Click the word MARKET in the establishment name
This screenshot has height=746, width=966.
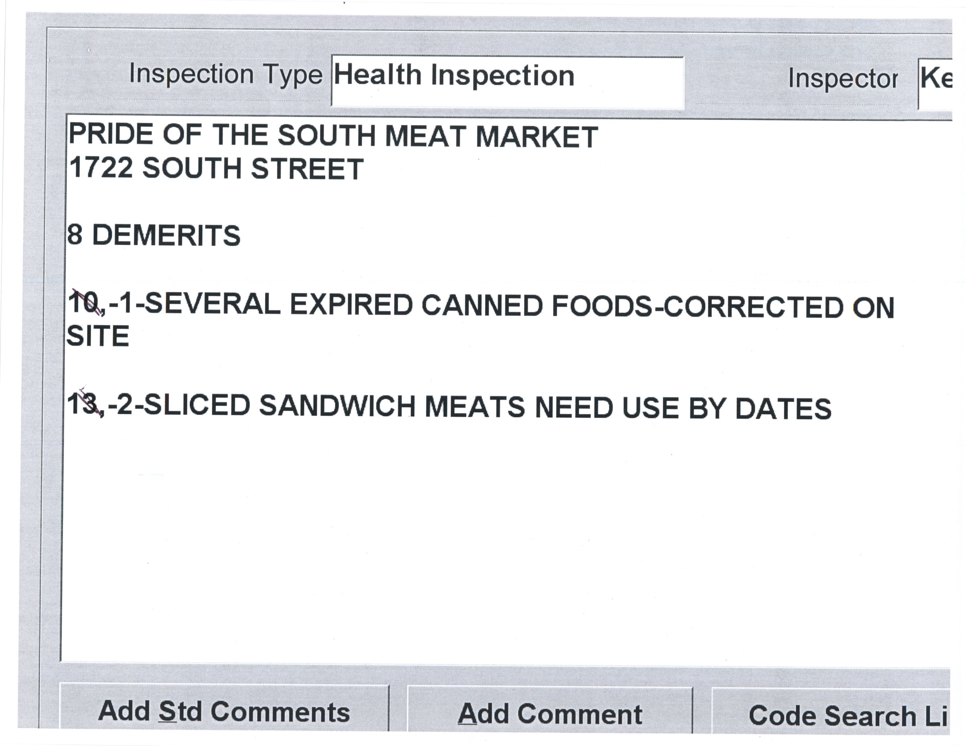(536, 137)
